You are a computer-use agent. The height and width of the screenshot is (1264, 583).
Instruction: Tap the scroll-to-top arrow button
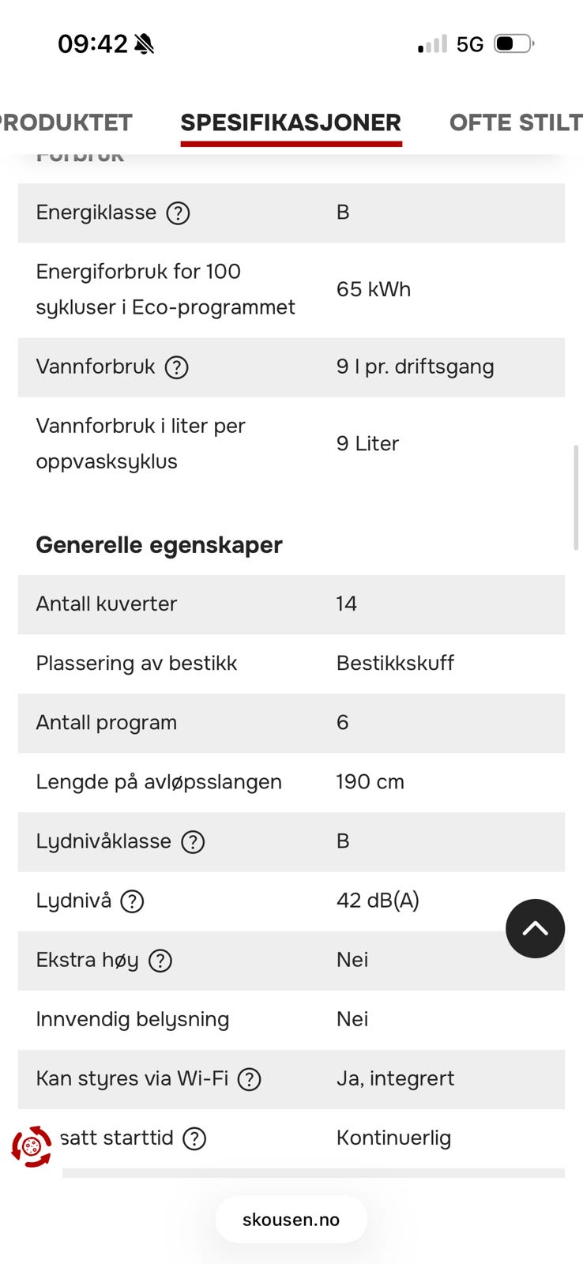point(535,928)
